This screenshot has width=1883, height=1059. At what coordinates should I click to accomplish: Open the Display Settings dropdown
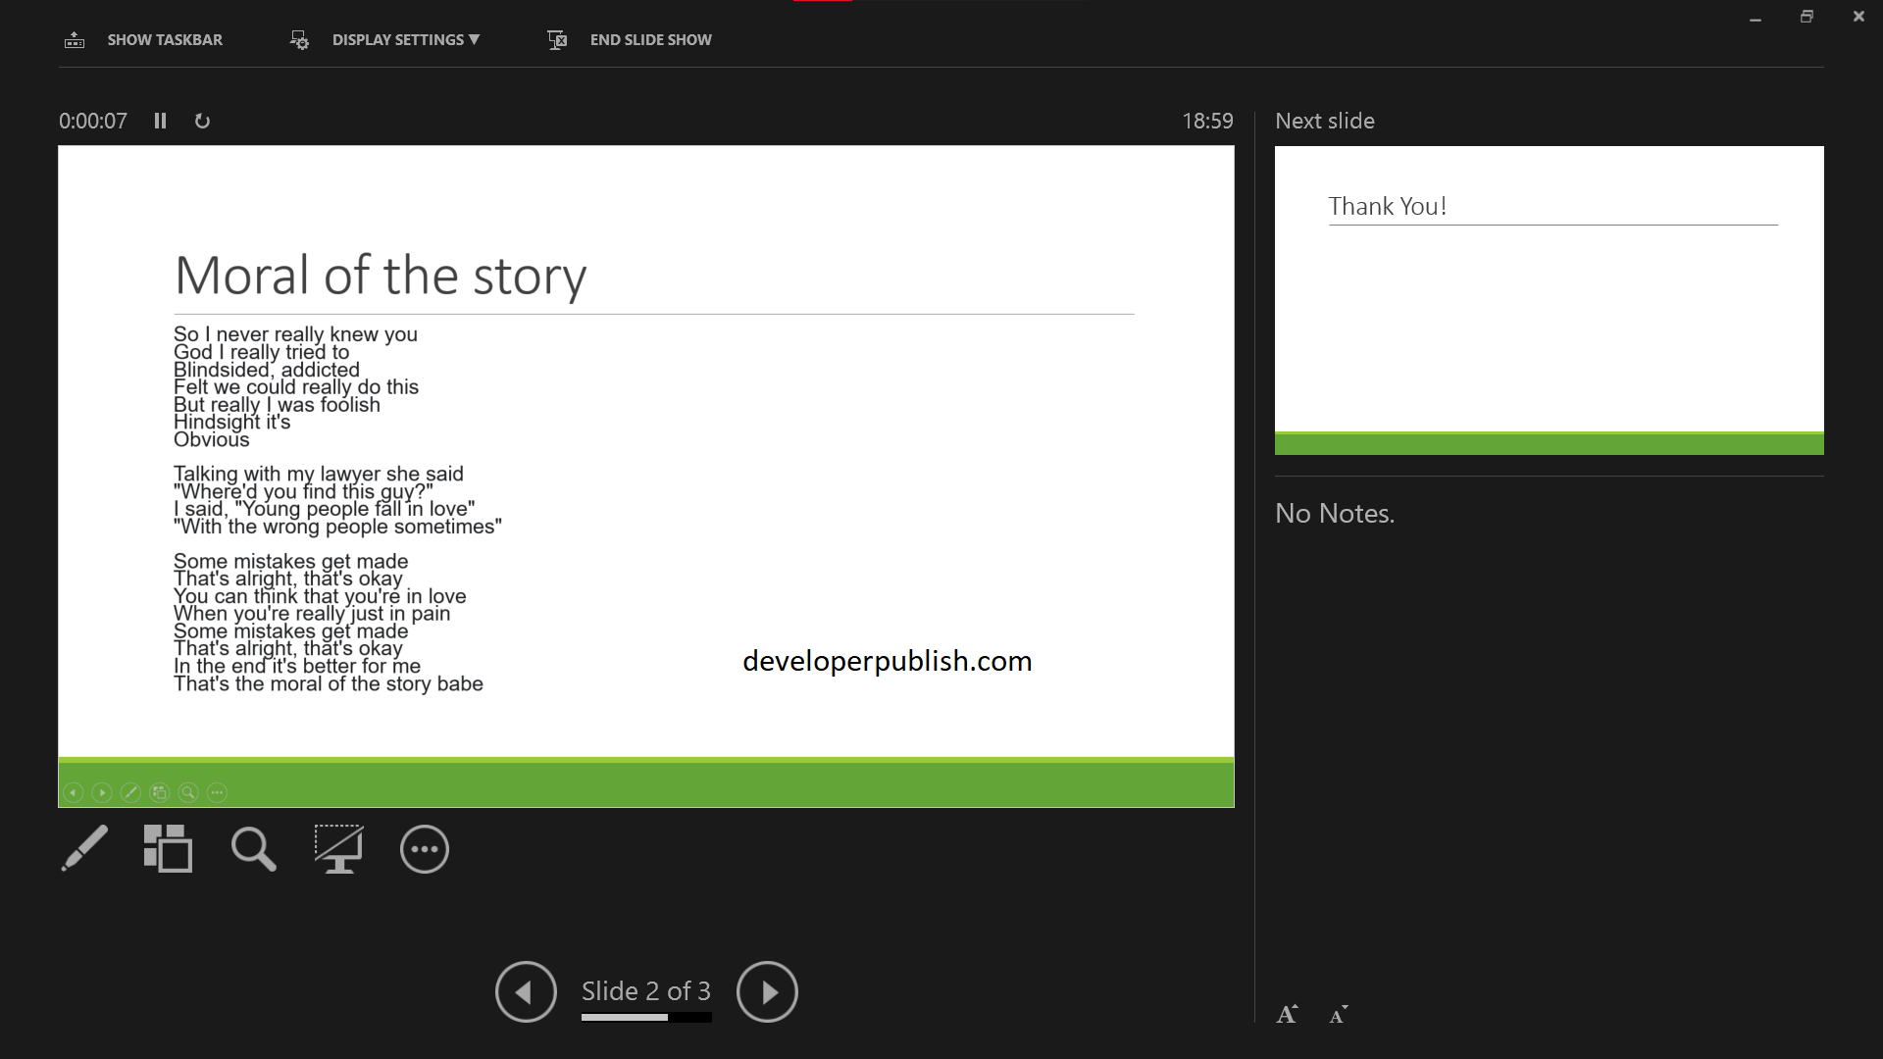coord(406,39)
